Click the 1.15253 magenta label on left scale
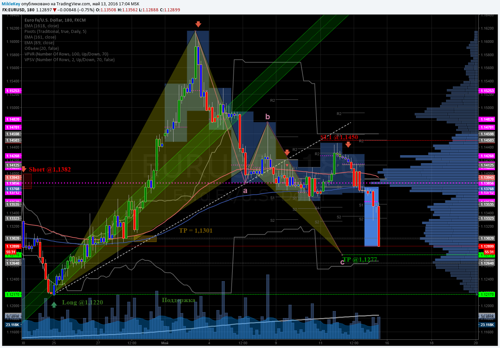This screenshot has height=348, width=500. tap(13, 91)
